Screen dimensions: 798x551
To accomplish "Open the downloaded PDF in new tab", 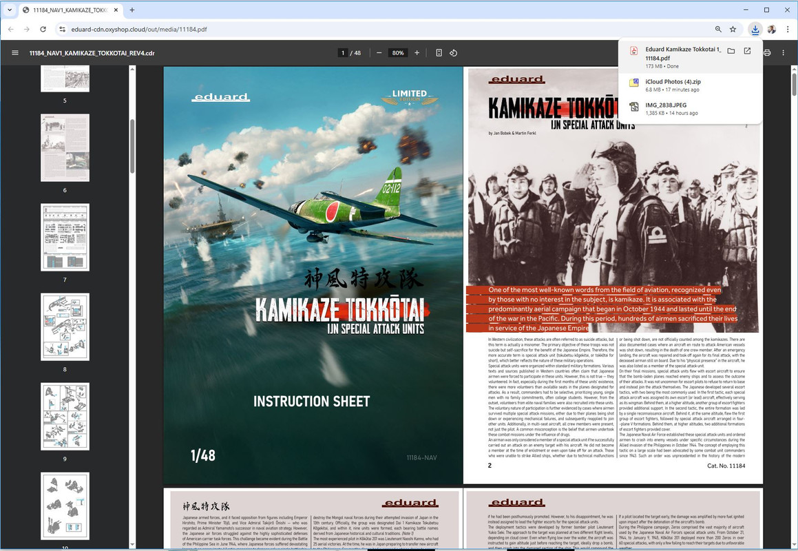I will tap(747, 50).
